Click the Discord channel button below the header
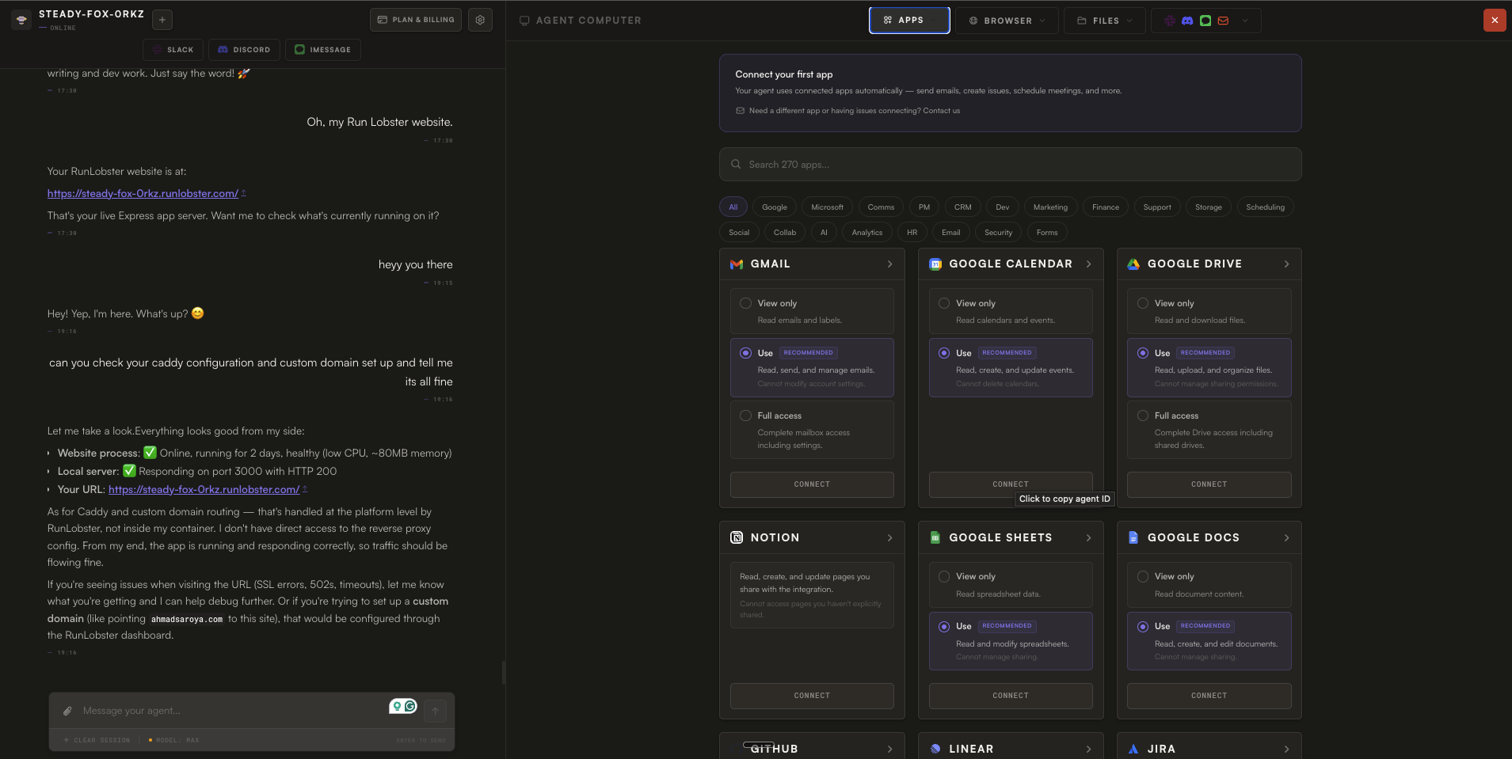 click(x=244, y=50)
